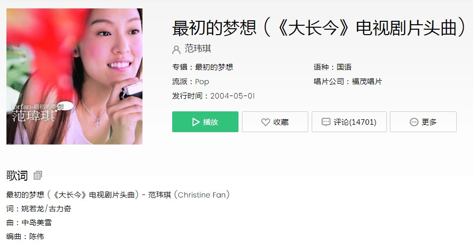Click the artist person icon beside 范玮琪
The image size is (473, 245).
pos(176,49)
